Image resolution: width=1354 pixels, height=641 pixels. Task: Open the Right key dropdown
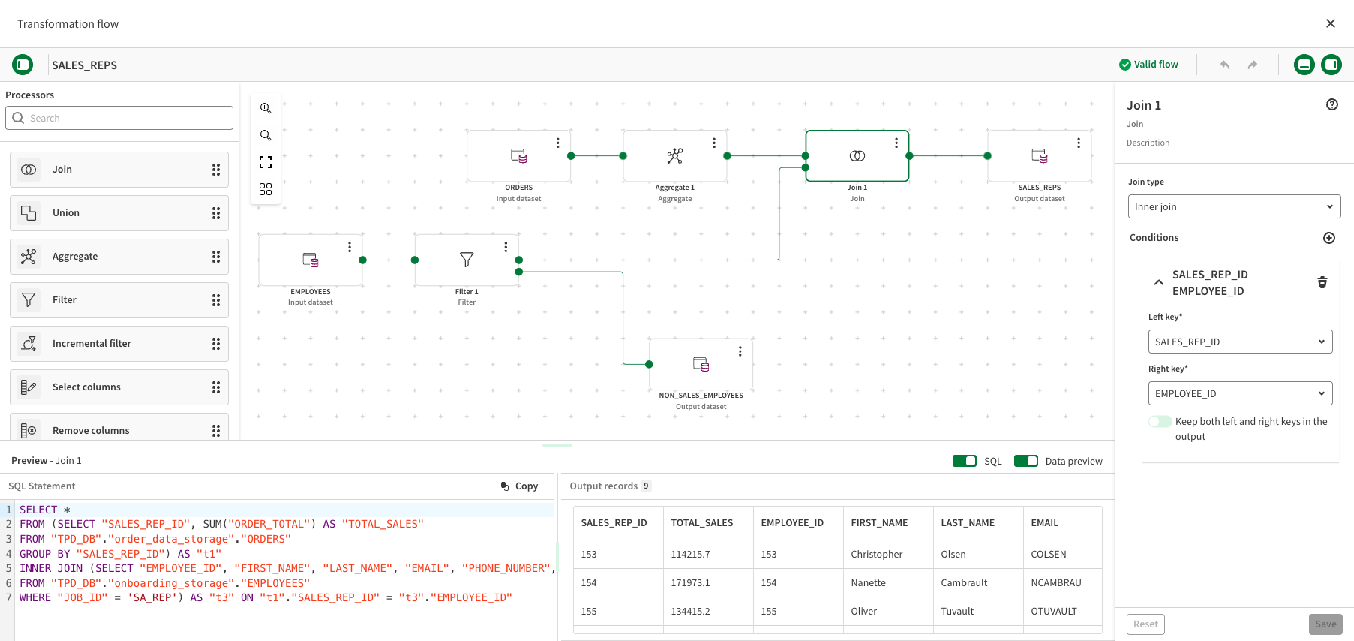[1241, 393]
